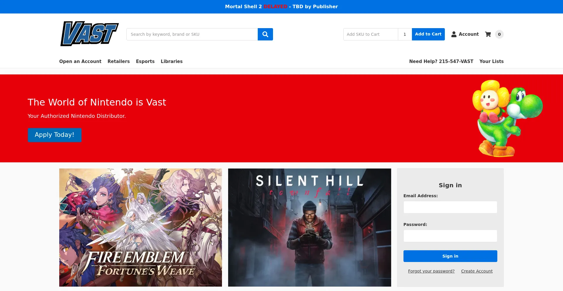
Task: Click the Account user icon
Action: click(454, 34)
